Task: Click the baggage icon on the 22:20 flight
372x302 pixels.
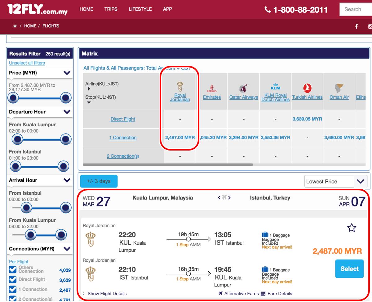Action: 265,235
